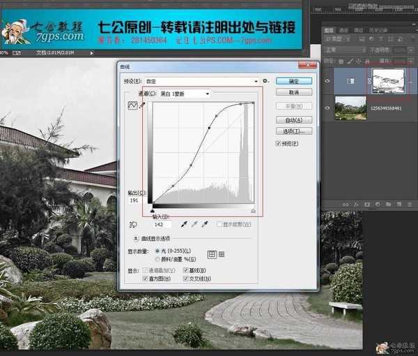Viewport: 418px width, 356px height.
Task: Toggle the 预览 preview checkbox
Action: [x=279, y=144]
